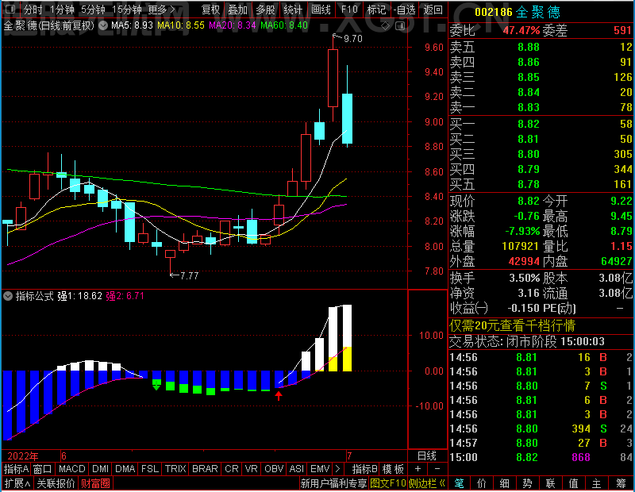Viewport: 635px width, 492px height.
Task: Click the 叠加 overlay button
Action: coord(237,10)
